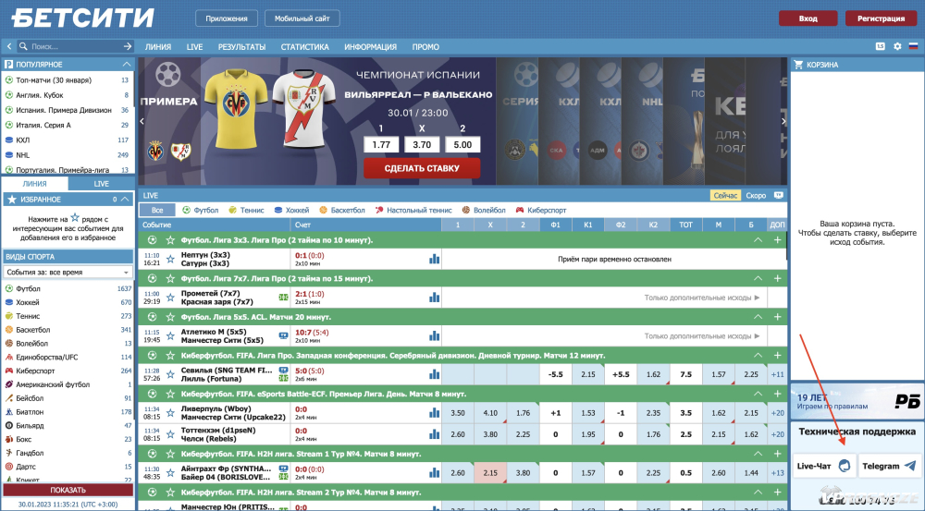Image resolution: width=925 pixels, height=511 pixels.
Task: Open the СТАТИСТИКА menu
Action: click(305, 46)
